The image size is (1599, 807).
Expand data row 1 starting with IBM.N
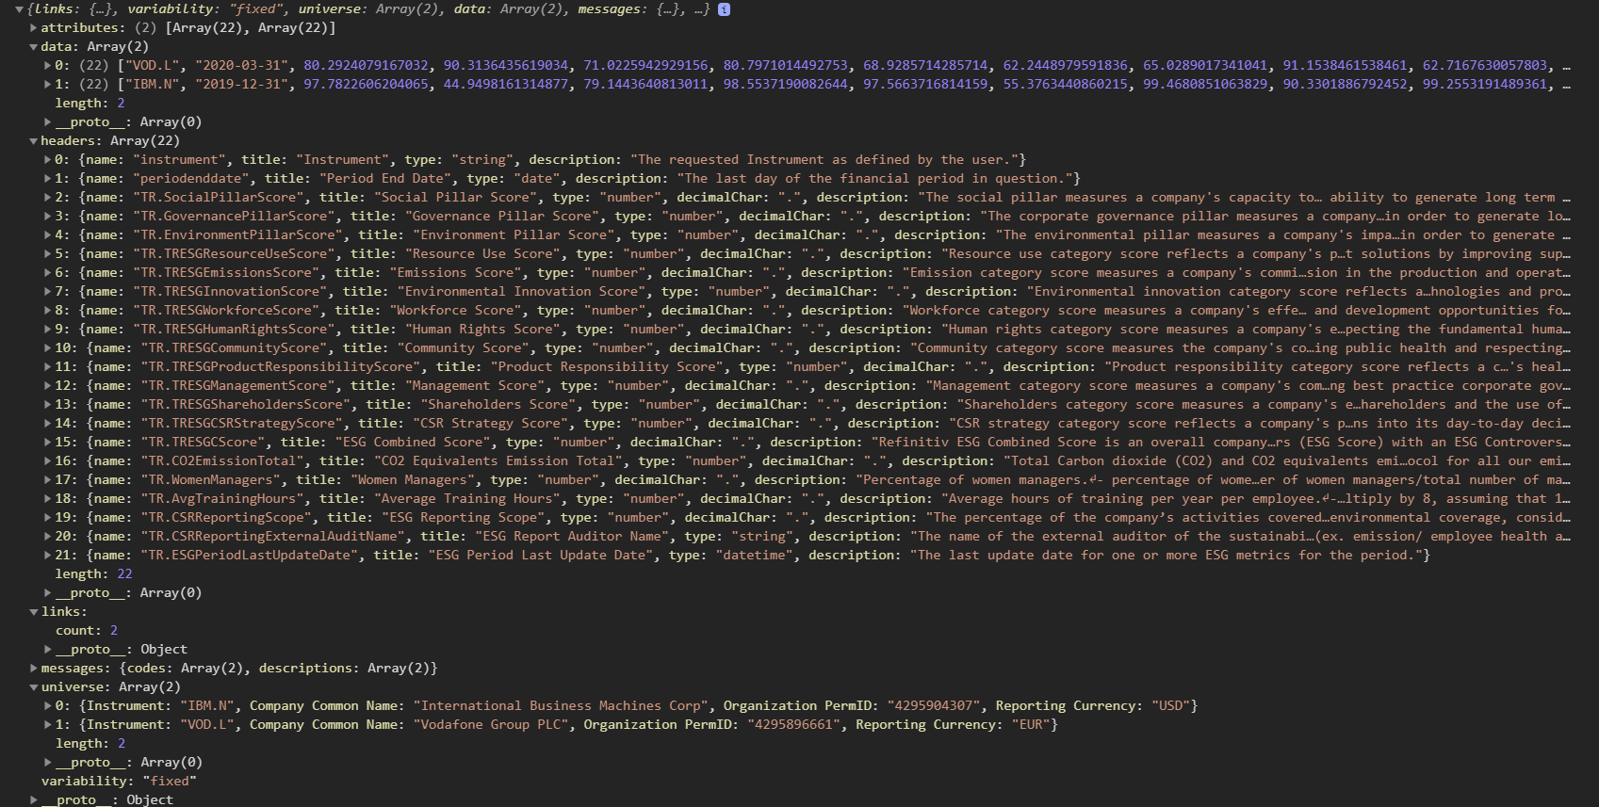[x=48, y=85]
